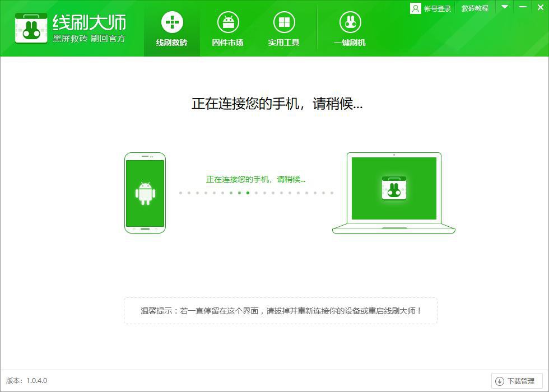Image resolution: width=549 pixels, height=392 pixels.
Task: Go to the 一键刷机 tab
Action: [x=350, y=29]
